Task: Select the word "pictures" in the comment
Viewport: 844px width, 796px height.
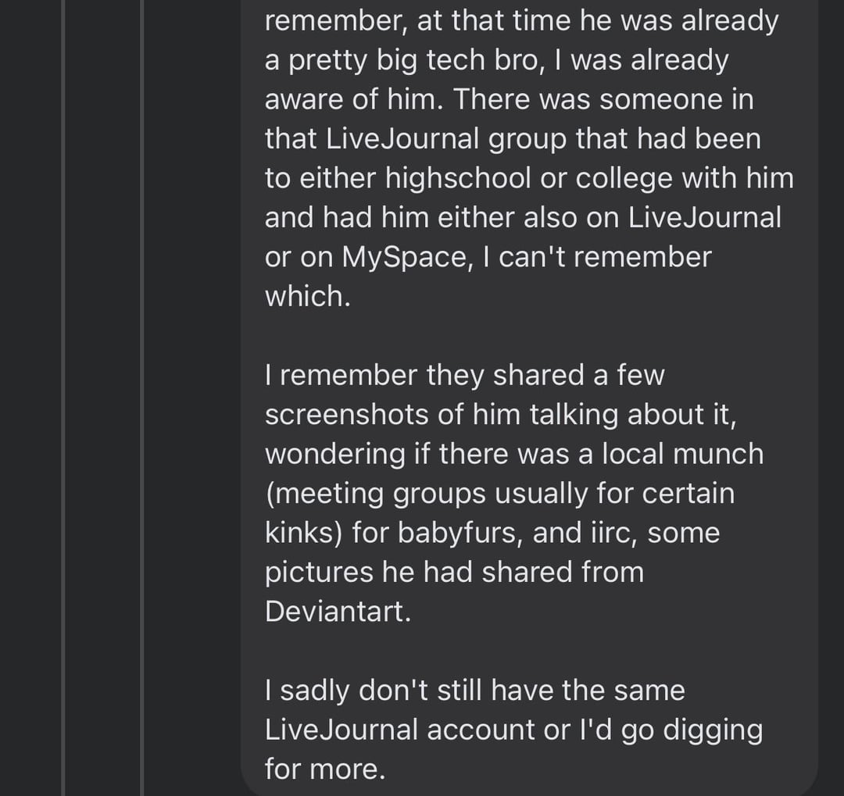Action: click(x=319, y=572)
